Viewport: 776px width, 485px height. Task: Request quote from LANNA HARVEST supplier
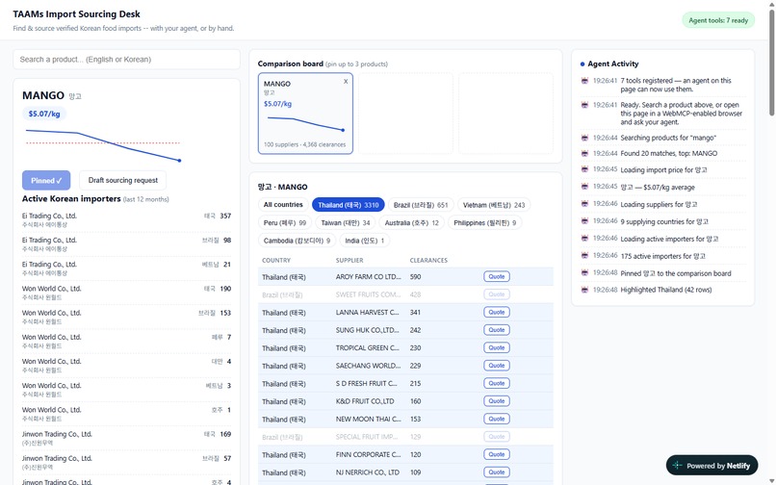[497, 313]
